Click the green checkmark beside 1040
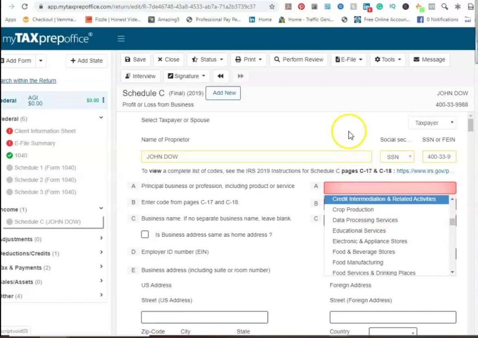 click(x=9, y=155)
